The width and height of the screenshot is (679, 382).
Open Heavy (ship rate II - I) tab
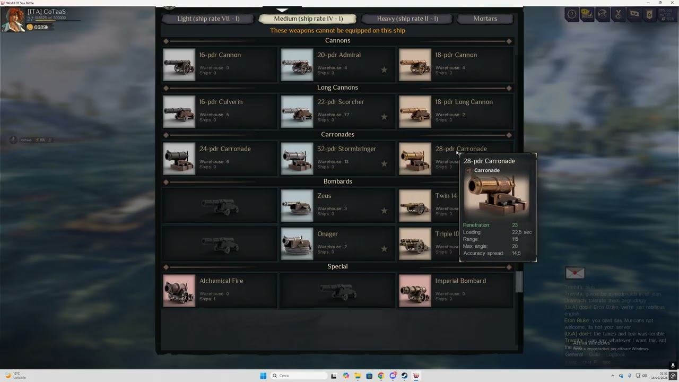407,19
